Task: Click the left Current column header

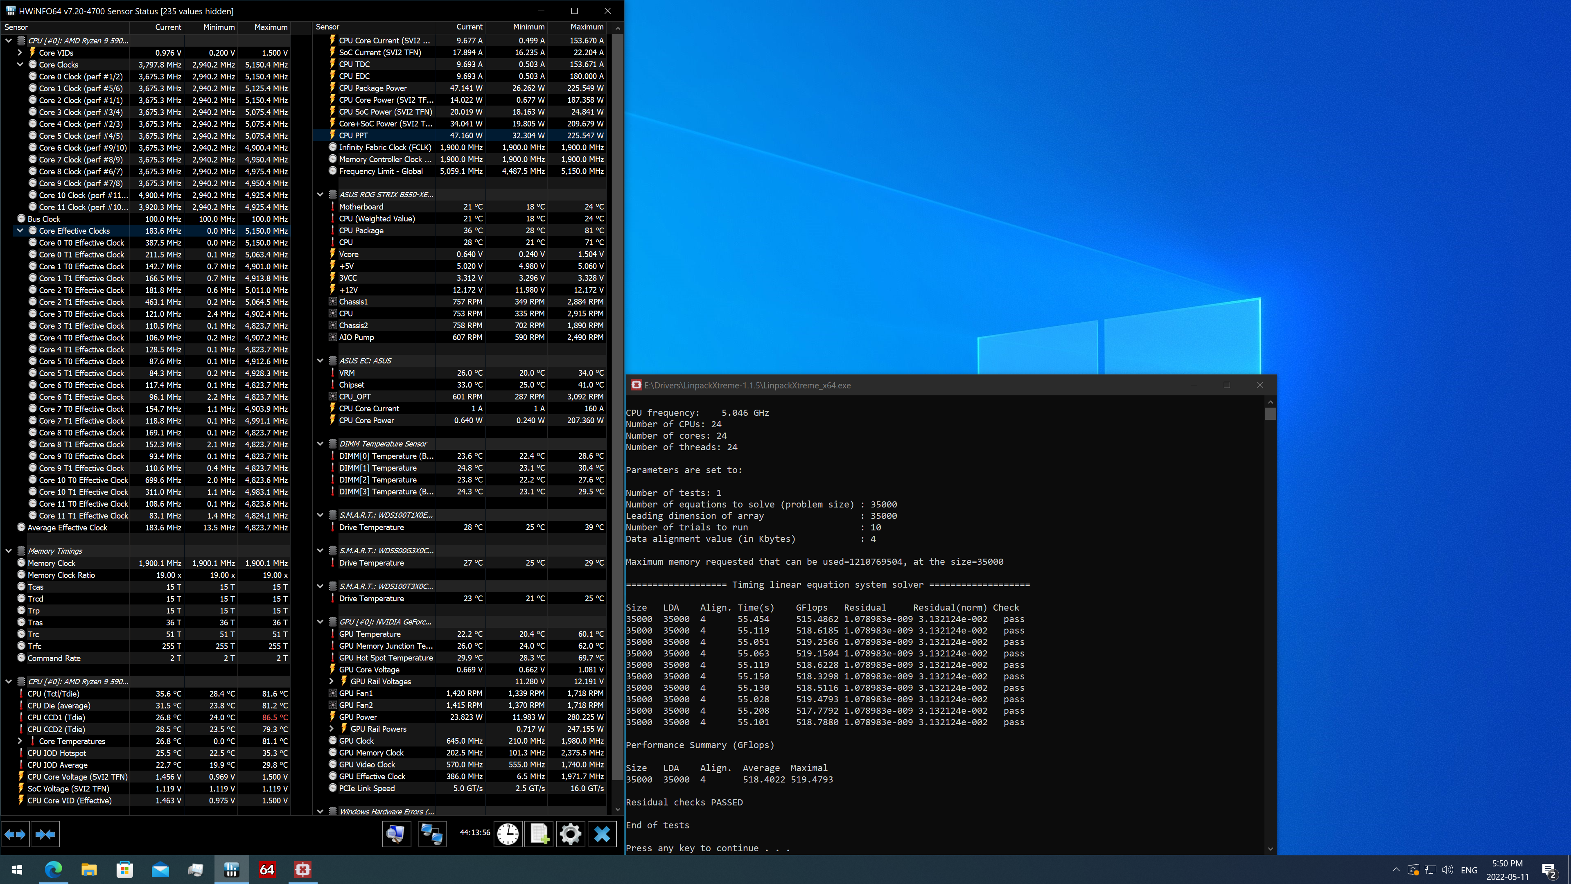Action: tap(157, 27)
